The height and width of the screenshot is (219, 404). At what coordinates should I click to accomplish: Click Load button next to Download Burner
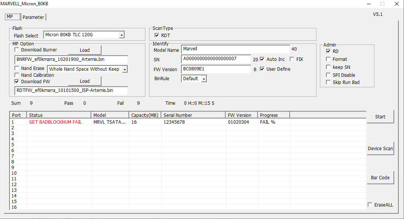[x=84, y=50]
